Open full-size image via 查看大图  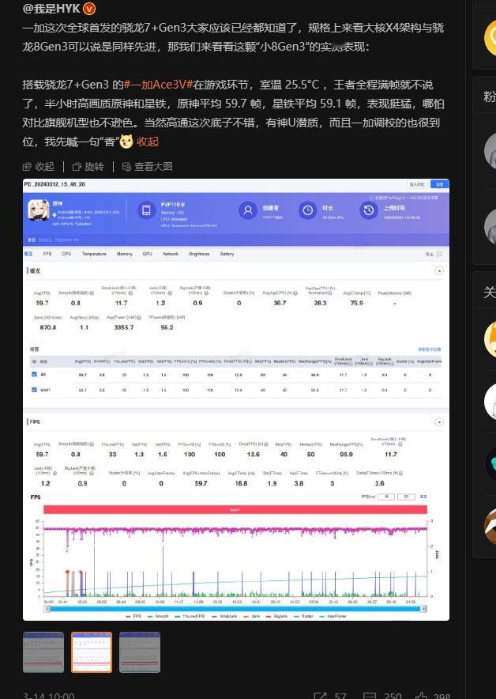pyautogui.click(x=148, y=166)
